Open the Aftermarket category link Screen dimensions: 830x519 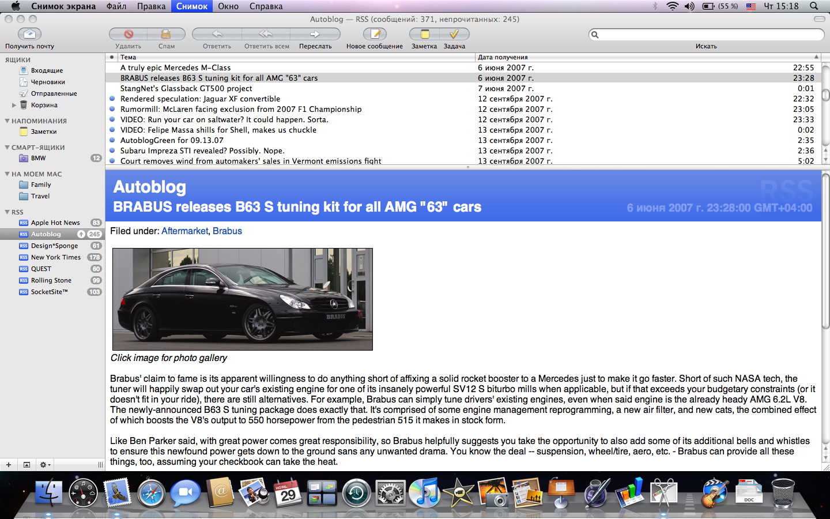point(184,231)
